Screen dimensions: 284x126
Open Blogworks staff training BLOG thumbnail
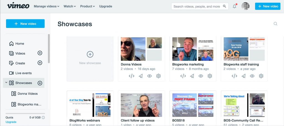pyautogui.click(x=236, y=49)
